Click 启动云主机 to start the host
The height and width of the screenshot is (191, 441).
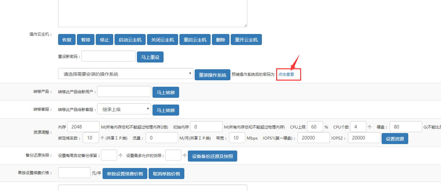pos(130,39)
